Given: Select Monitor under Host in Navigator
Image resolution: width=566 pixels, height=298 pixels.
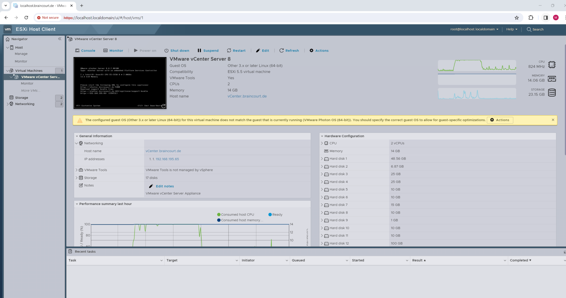Looking at the screenshot, I should coord(21,61).
